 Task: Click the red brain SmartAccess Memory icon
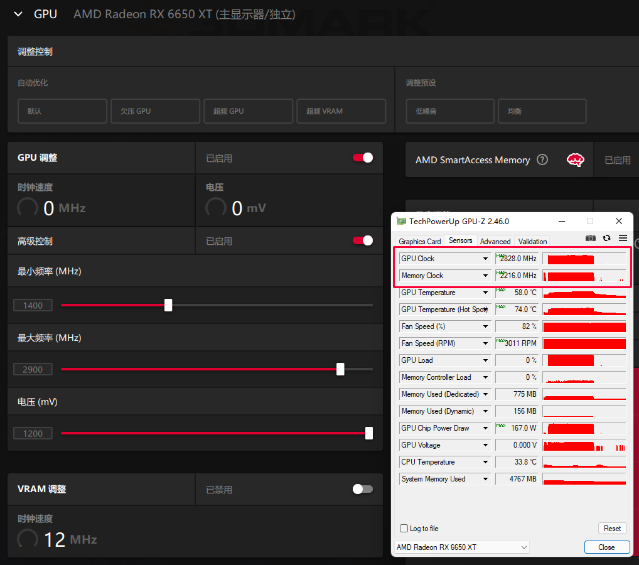[575, 160]
